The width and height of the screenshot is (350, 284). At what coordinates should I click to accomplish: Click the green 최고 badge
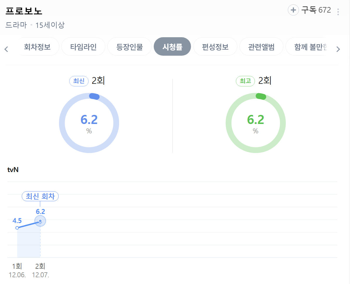(x=245, y=81)
